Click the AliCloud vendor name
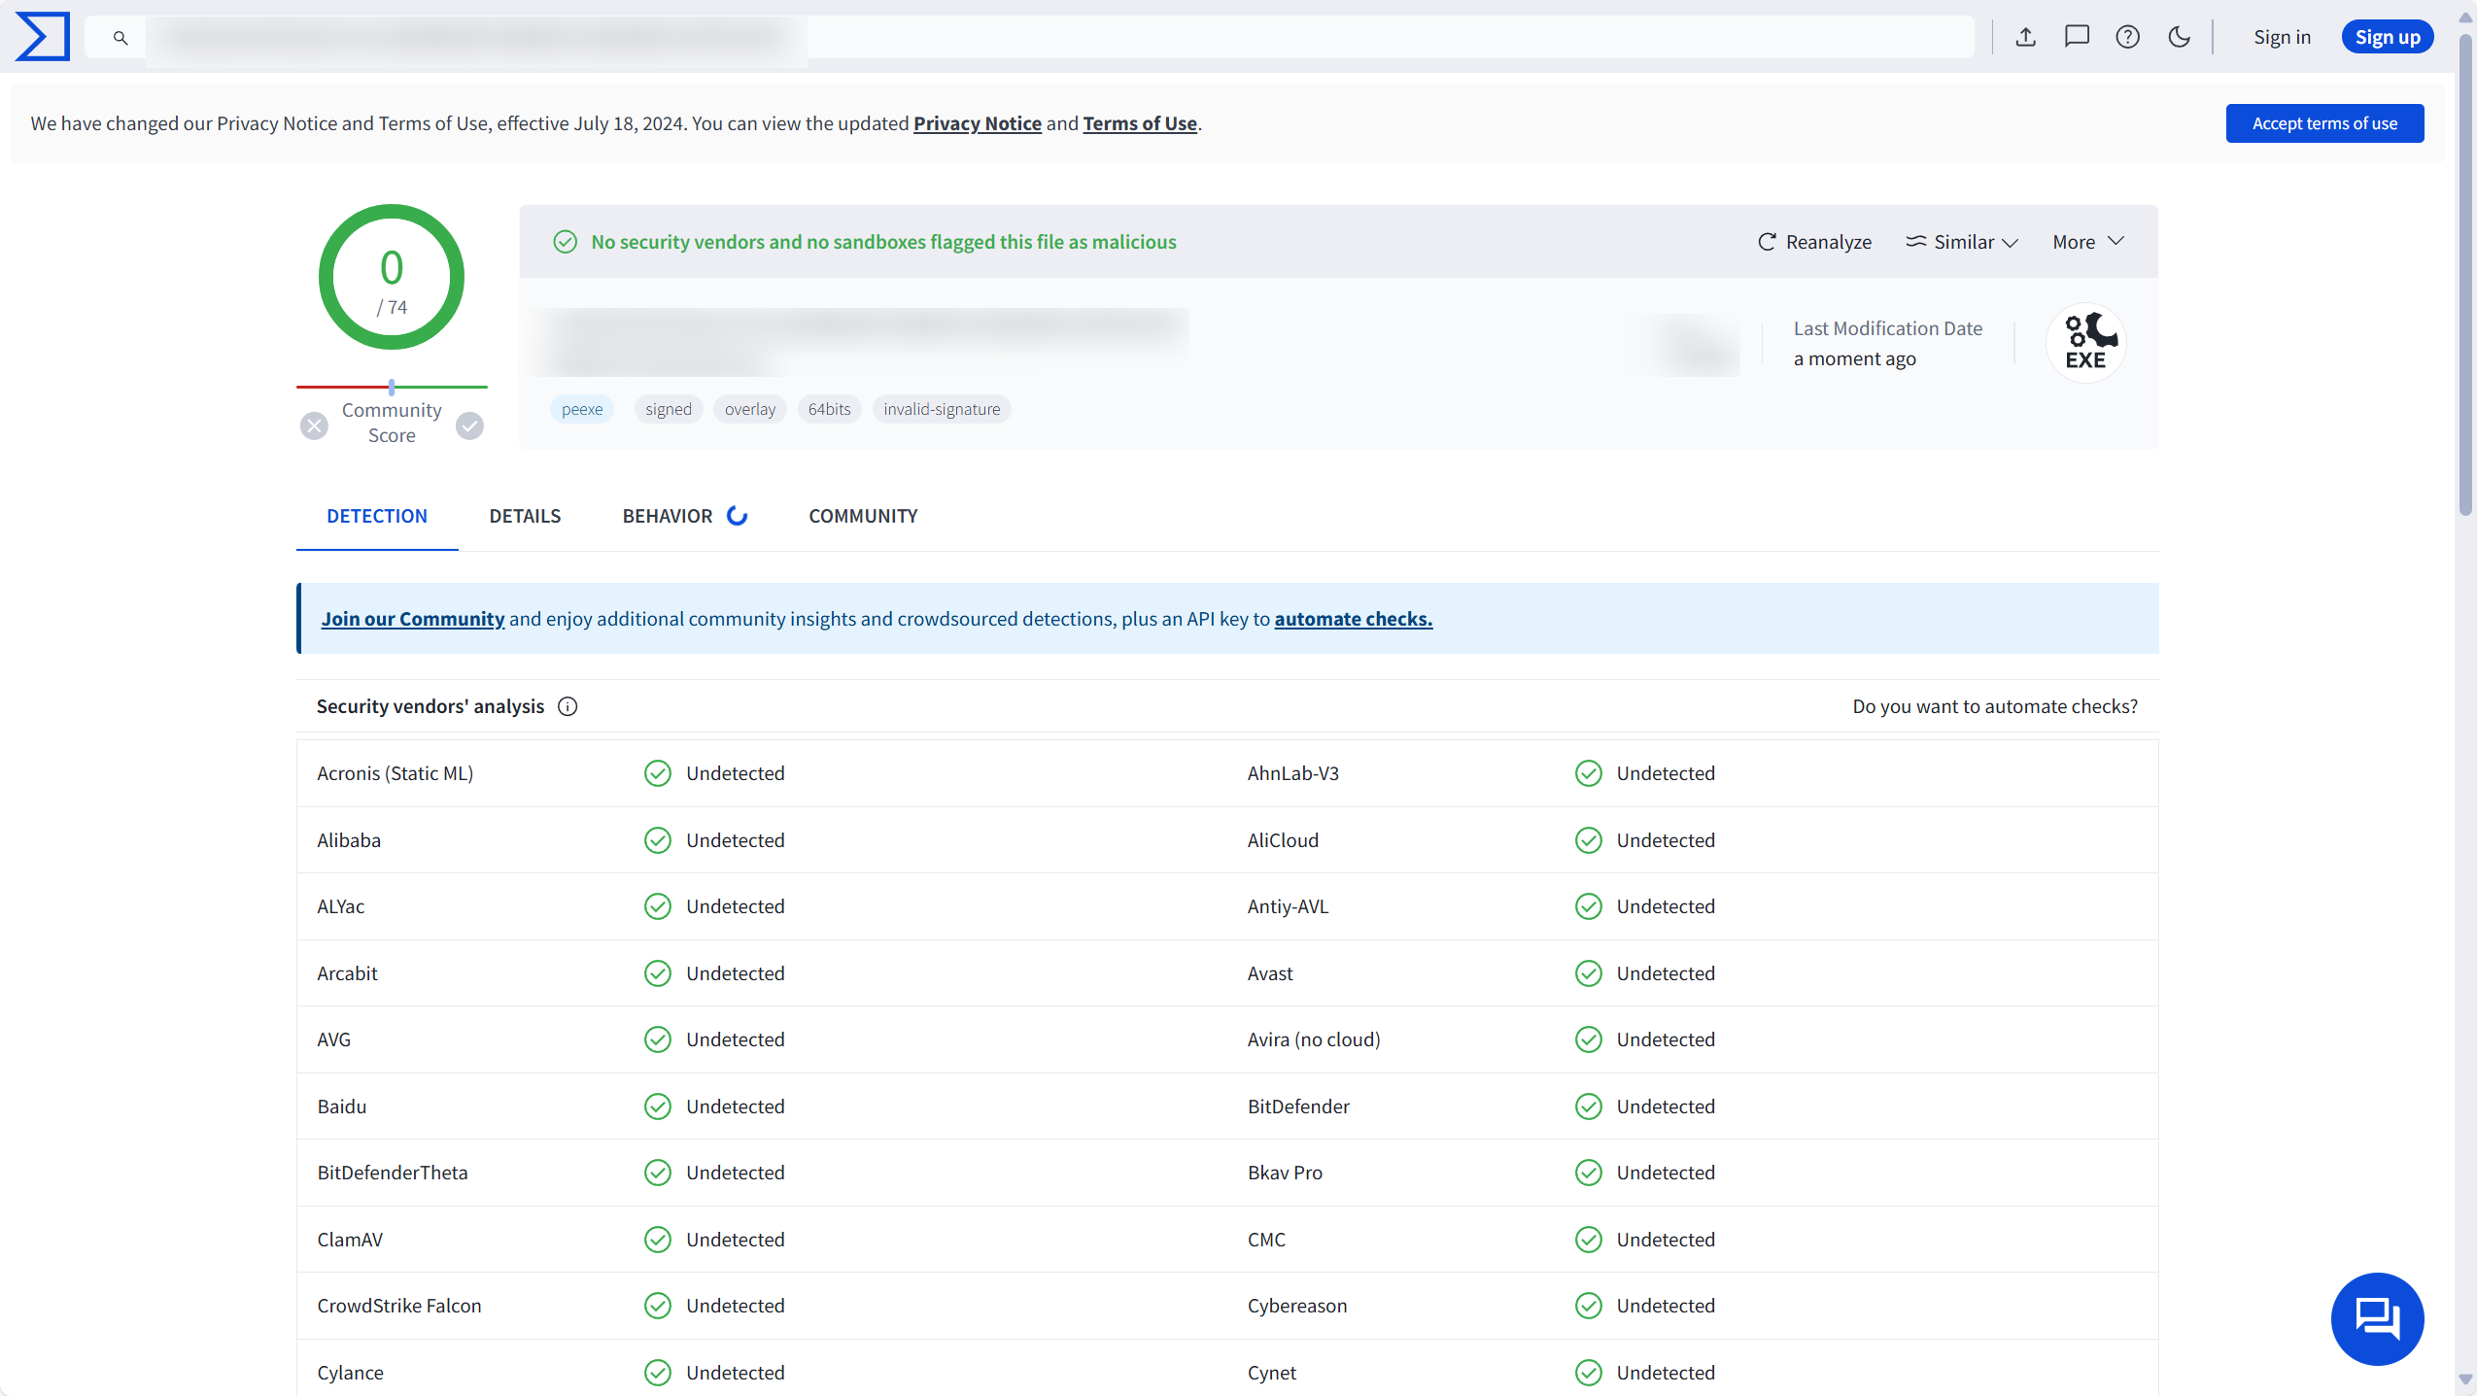Screen dimensions: 2477x1396 [x=1283, y=840]
